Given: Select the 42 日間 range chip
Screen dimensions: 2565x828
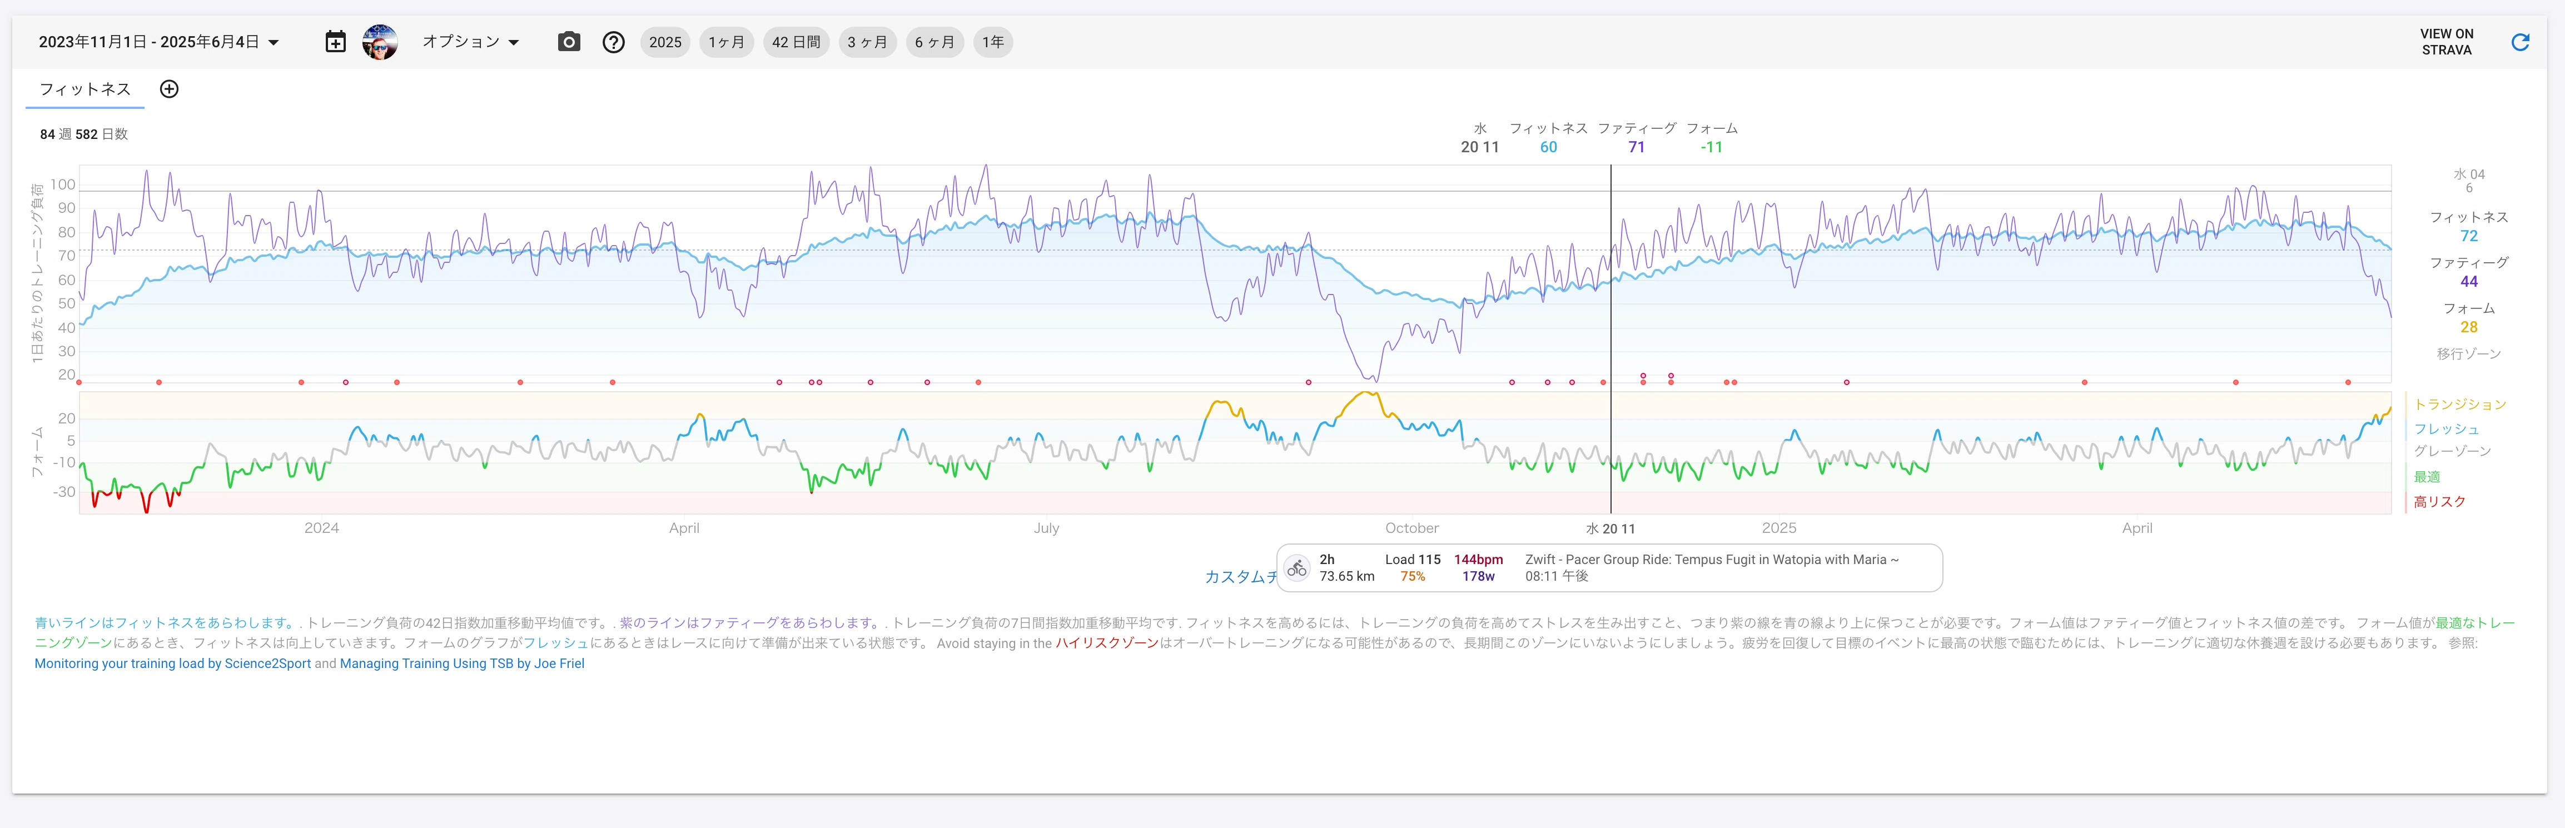Looking at the screenshot, I should [796, 42].
